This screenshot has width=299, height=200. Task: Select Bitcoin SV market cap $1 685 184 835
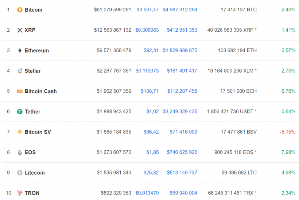pos(114,132)
